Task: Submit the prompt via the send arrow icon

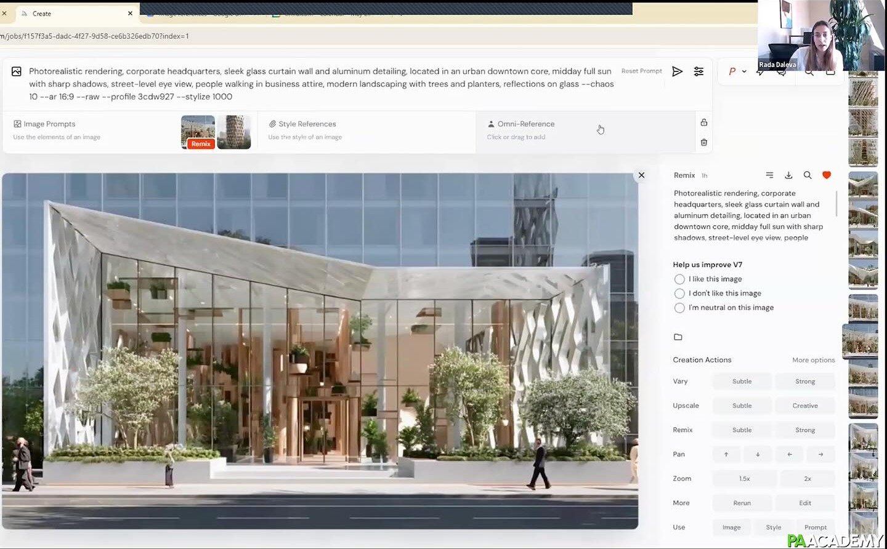Action: 678,71
